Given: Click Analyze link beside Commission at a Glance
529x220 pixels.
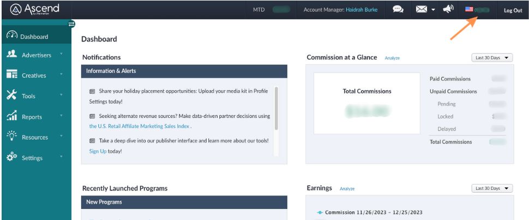Looking at the screenshot, I should point(392,58).
